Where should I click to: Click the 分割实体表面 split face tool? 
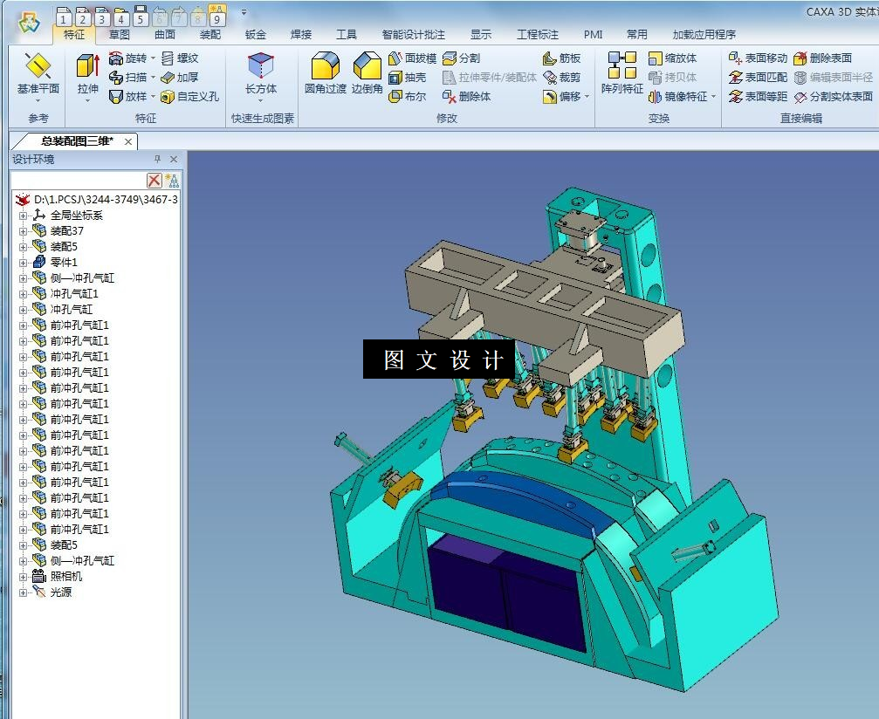(x=833, y=96)
